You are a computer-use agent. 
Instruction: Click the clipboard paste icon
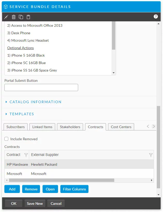click(28, 17)
